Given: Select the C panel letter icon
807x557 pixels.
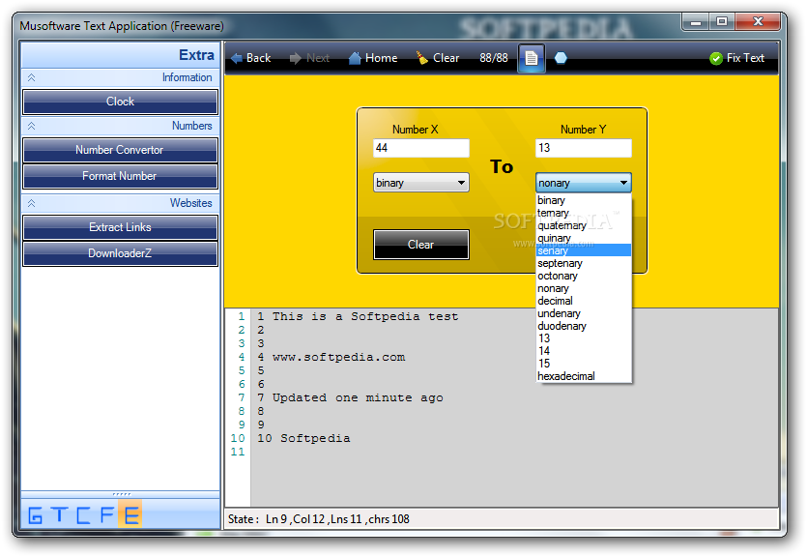Looking at the screenshot, I should (83, 514).
